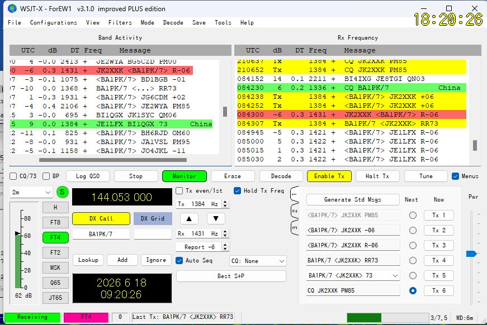Select the FT8 mode button
The width and height of the screenshot is (487, 325).
[55, 222]
